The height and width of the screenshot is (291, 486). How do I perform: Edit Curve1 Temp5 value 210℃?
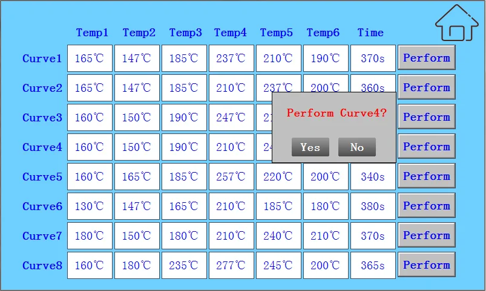(278, 58)
